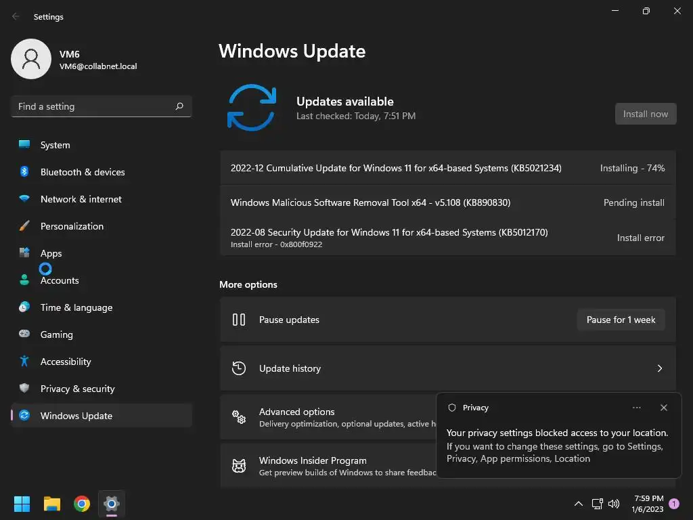This screenshot has width=693, height=520.
Task: Click the Windows Update sync icon in sidebar
Action: coord(24,415)
